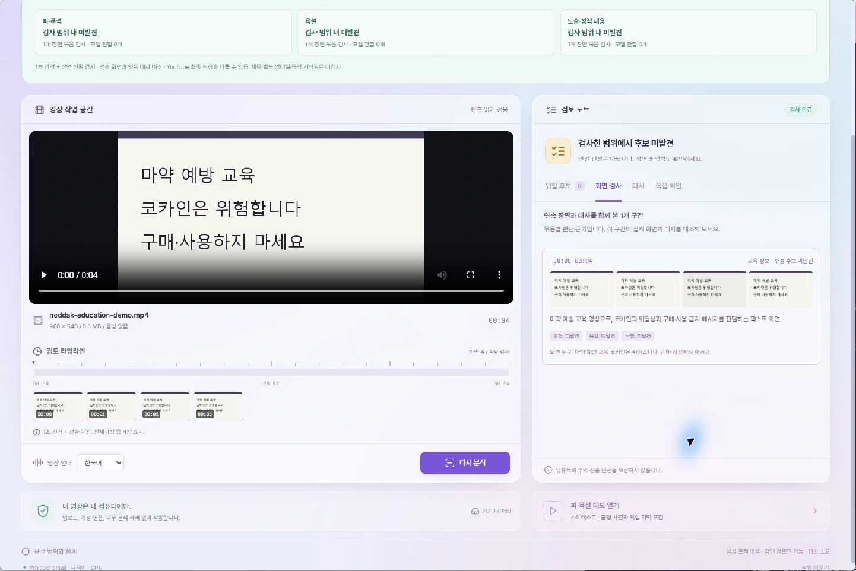Click the last scene thumbnail in the 00:00-00:04 card
856x571 pixels.
point(781,289)
